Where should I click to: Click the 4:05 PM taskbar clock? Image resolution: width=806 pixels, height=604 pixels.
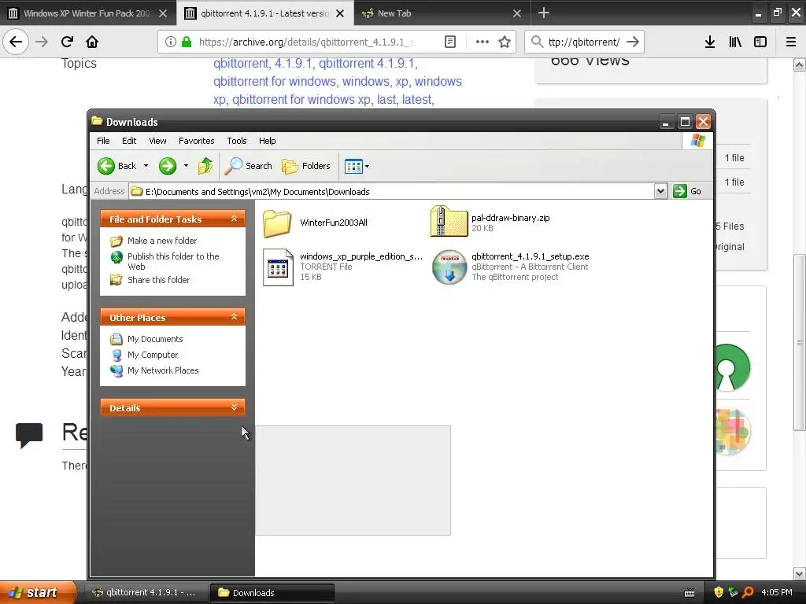(x=776, y=592)
